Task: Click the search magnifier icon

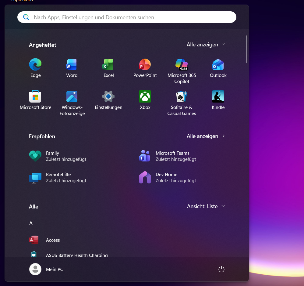Action: [x=26, y=17]
